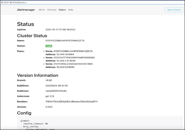
Task: Select the cluster name 01GFKVZSBMJ4A3P5FD94HZ2C1S value
Action: [65, 40]
